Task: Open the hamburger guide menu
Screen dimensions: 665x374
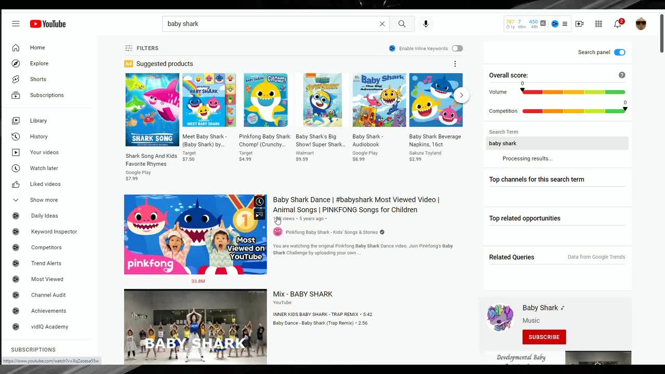Action: pyautogui.click(x=16, y=24)
